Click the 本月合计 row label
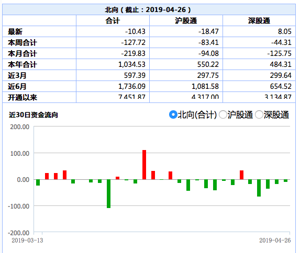Viewport: 300px width, 253px height. 23,53
